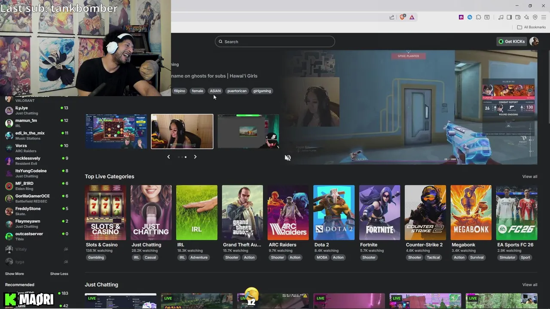Open the Megabonk category card
The image size is (550, 309).
pyautogui.click(x=471, y=212)
